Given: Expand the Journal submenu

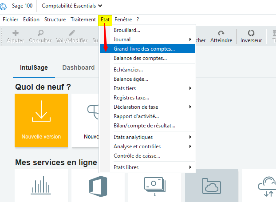Looking at the screenshot, I should point(151,40).
